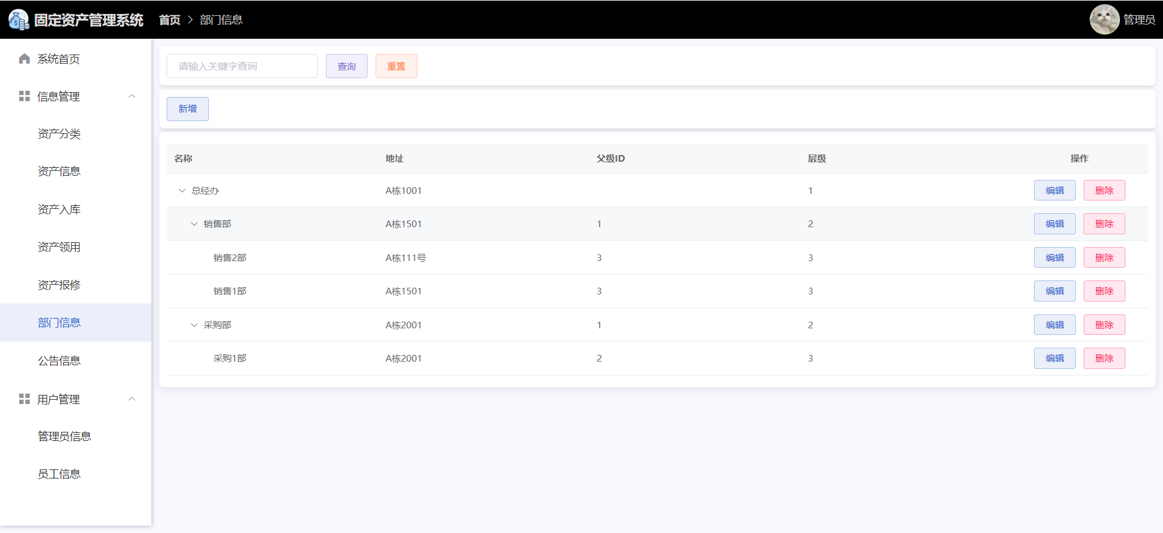
Task: Delete the 采购1部 department row
Action: coord(1104,359)
